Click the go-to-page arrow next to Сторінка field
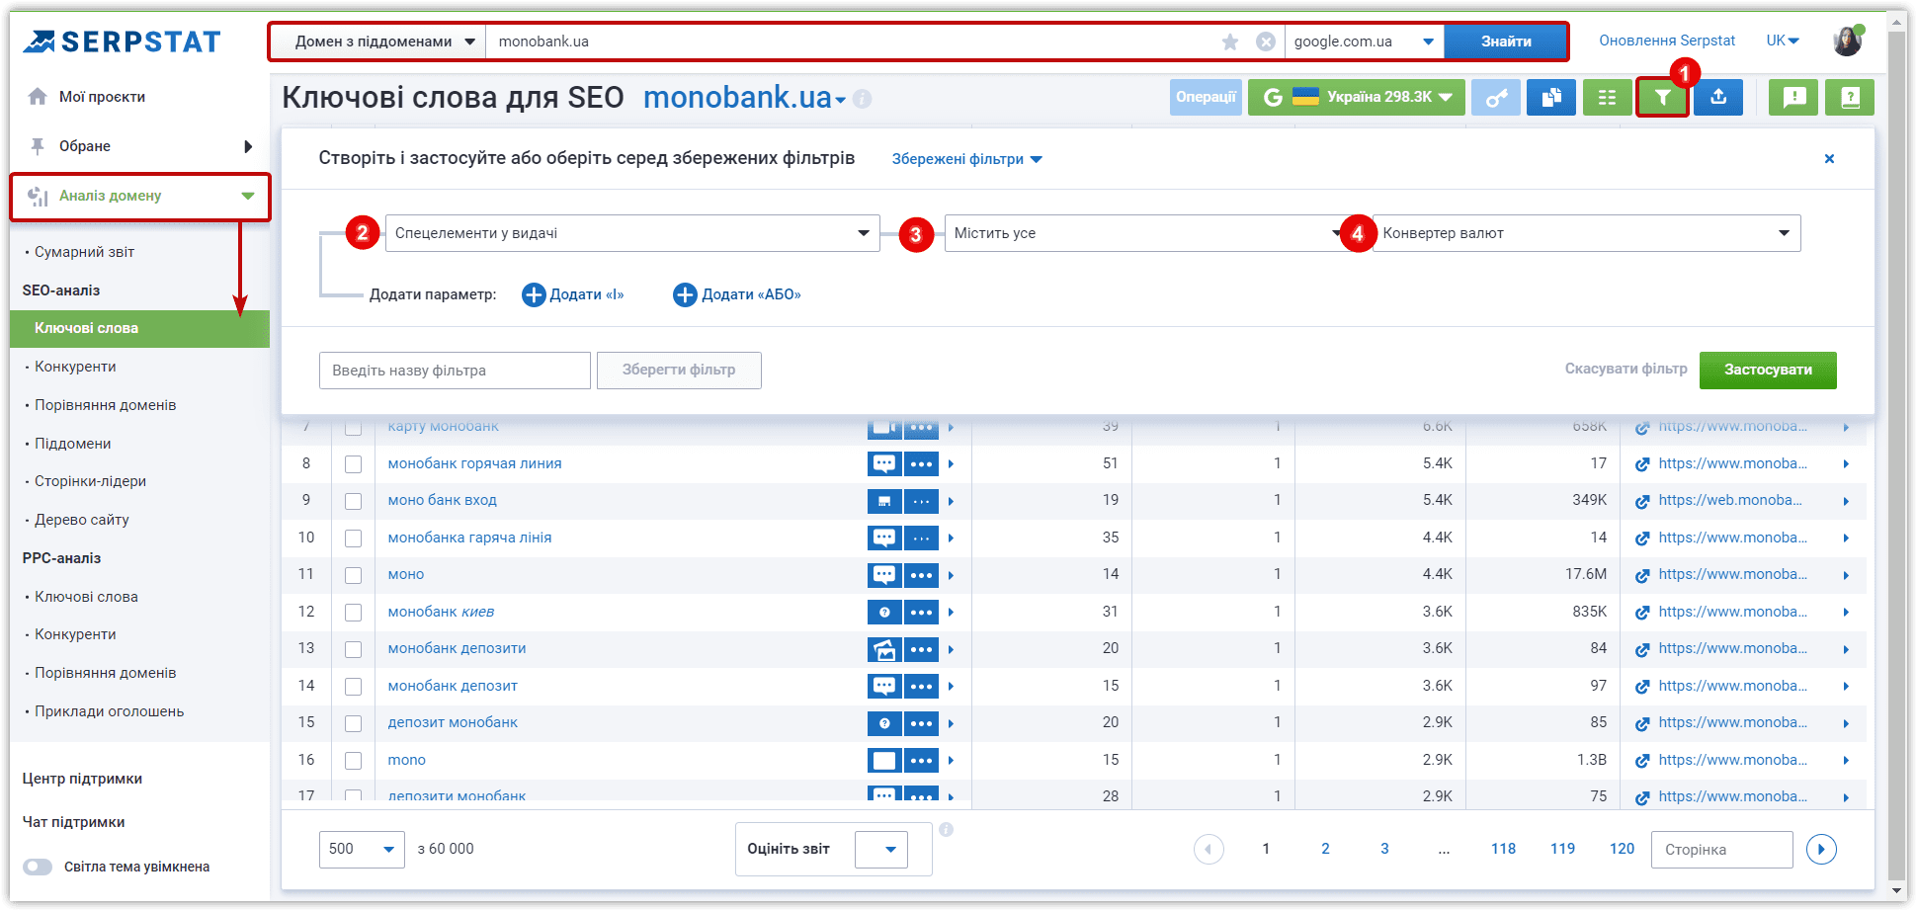This screenshot has width=1917, height=911. (1821, 849)
